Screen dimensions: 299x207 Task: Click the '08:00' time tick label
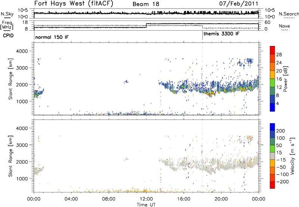109,199
